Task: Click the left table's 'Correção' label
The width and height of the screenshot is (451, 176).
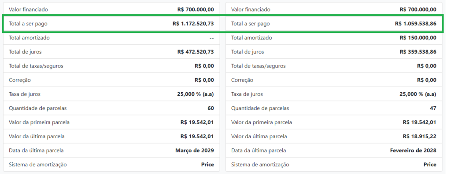Action: (x=20, y=80)
